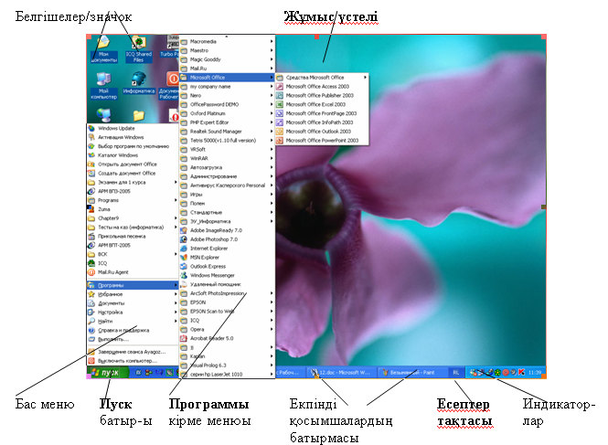Launch Microsoft Office InfoPath 2003
This screenshot has height=445, width=608.
322,122
